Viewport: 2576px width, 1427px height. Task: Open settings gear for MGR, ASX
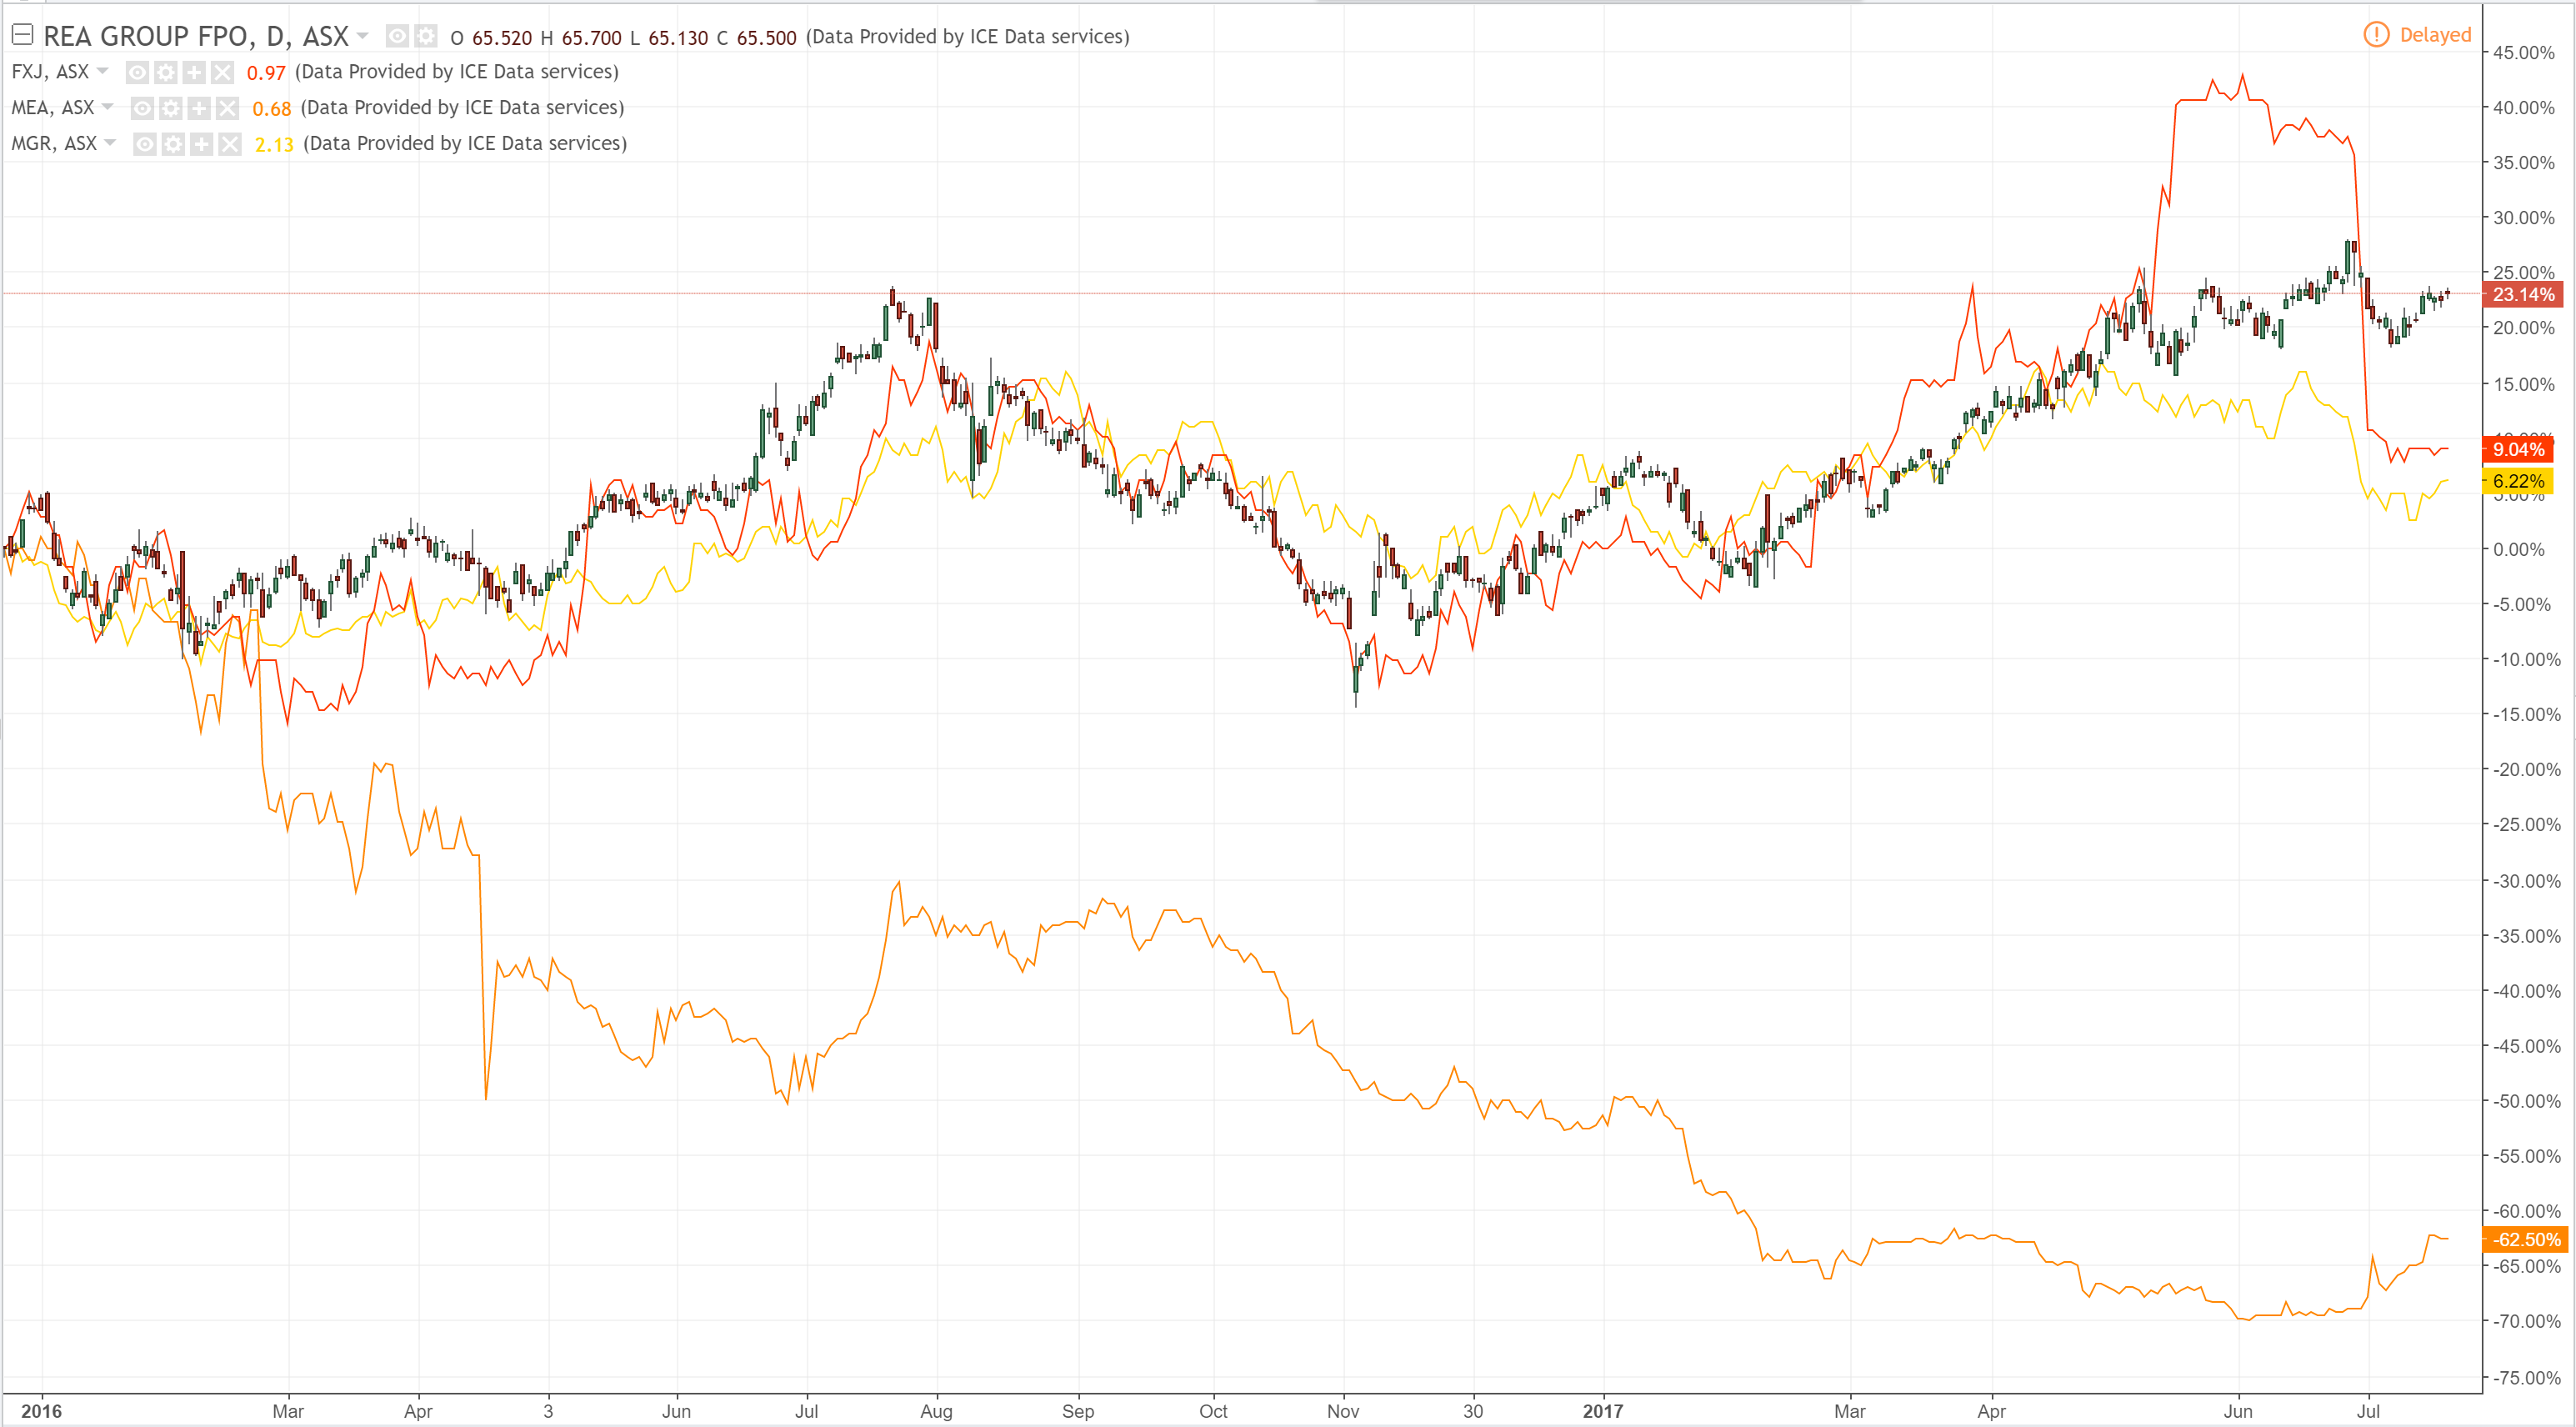(173, 144)
